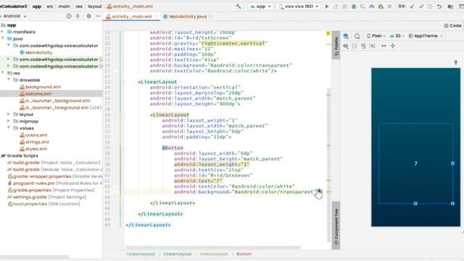
Task: Open the app run configuration dropdown
Action: pyautogui.click(x=261, y=7)
